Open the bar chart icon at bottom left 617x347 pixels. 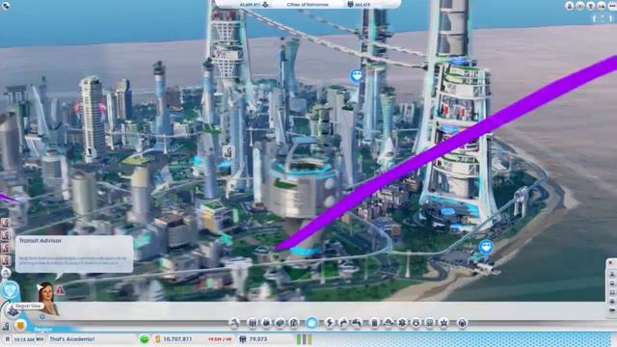pyautogui.click(x=6, y=326)
